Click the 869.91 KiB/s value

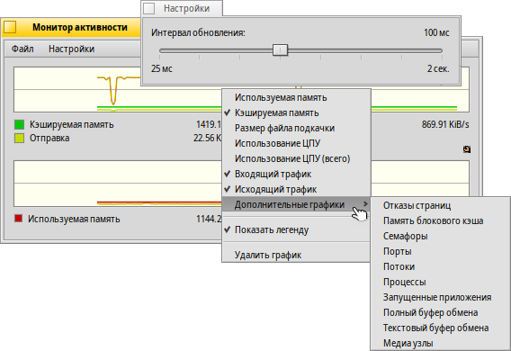445,124
